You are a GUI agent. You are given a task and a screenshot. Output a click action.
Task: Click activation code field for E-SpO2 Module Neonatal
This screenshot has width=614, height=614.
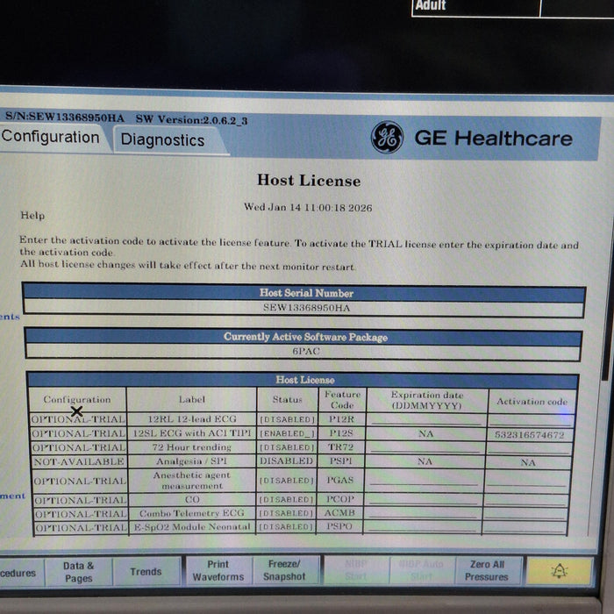[525, 527]
